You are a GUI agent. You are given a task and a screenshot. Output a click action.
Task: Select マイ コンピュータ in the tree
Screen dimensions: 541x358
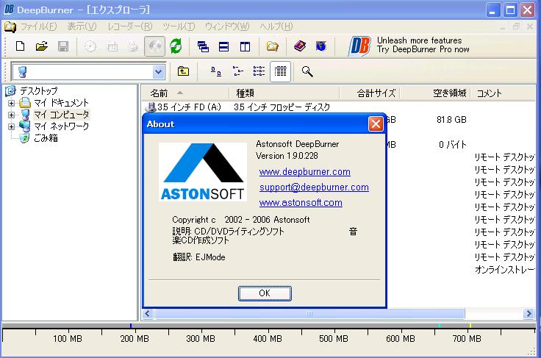pos(62,115)
